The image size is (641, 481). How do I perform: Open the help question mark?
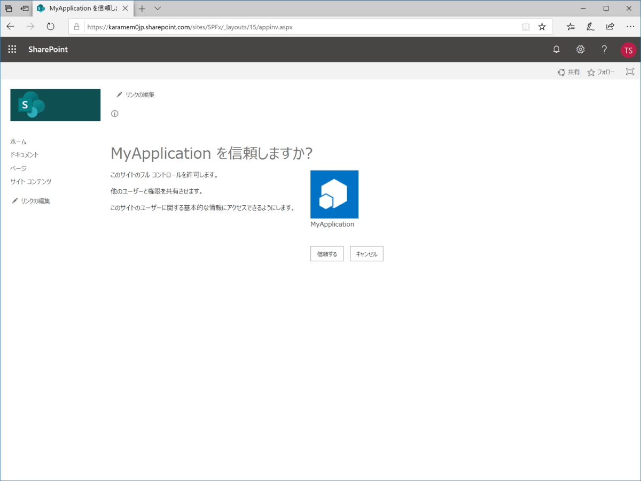(604, 49)
